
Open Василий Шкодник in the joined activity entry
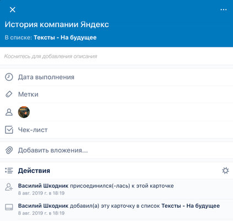(x=43, y=186)
